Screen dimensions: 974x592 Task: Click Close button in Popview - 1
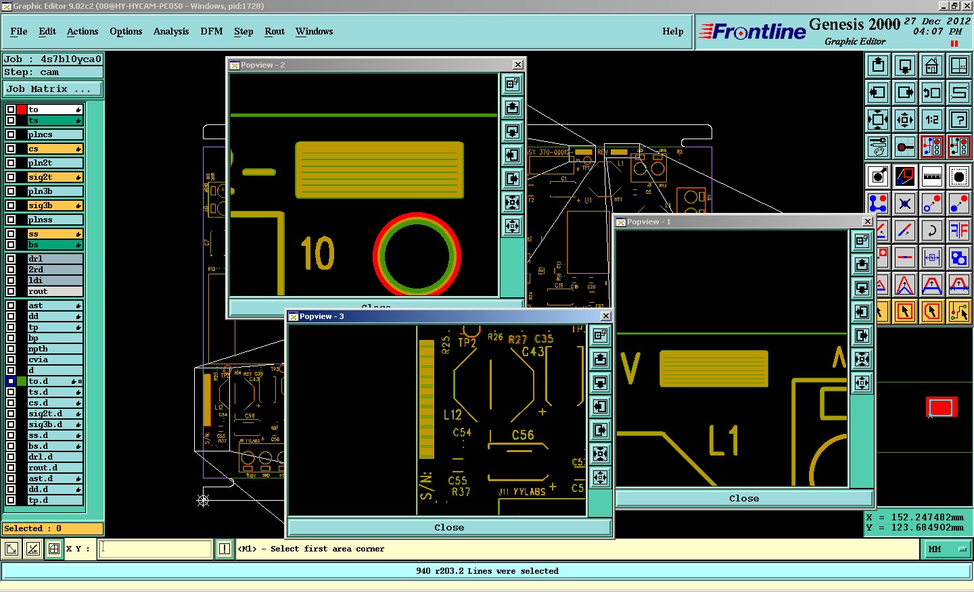[744, 498]
